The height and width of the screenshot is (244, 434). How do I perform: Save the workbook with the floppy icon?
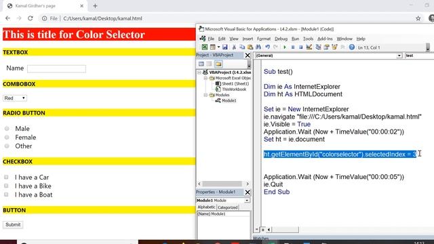tap(224, 47)
